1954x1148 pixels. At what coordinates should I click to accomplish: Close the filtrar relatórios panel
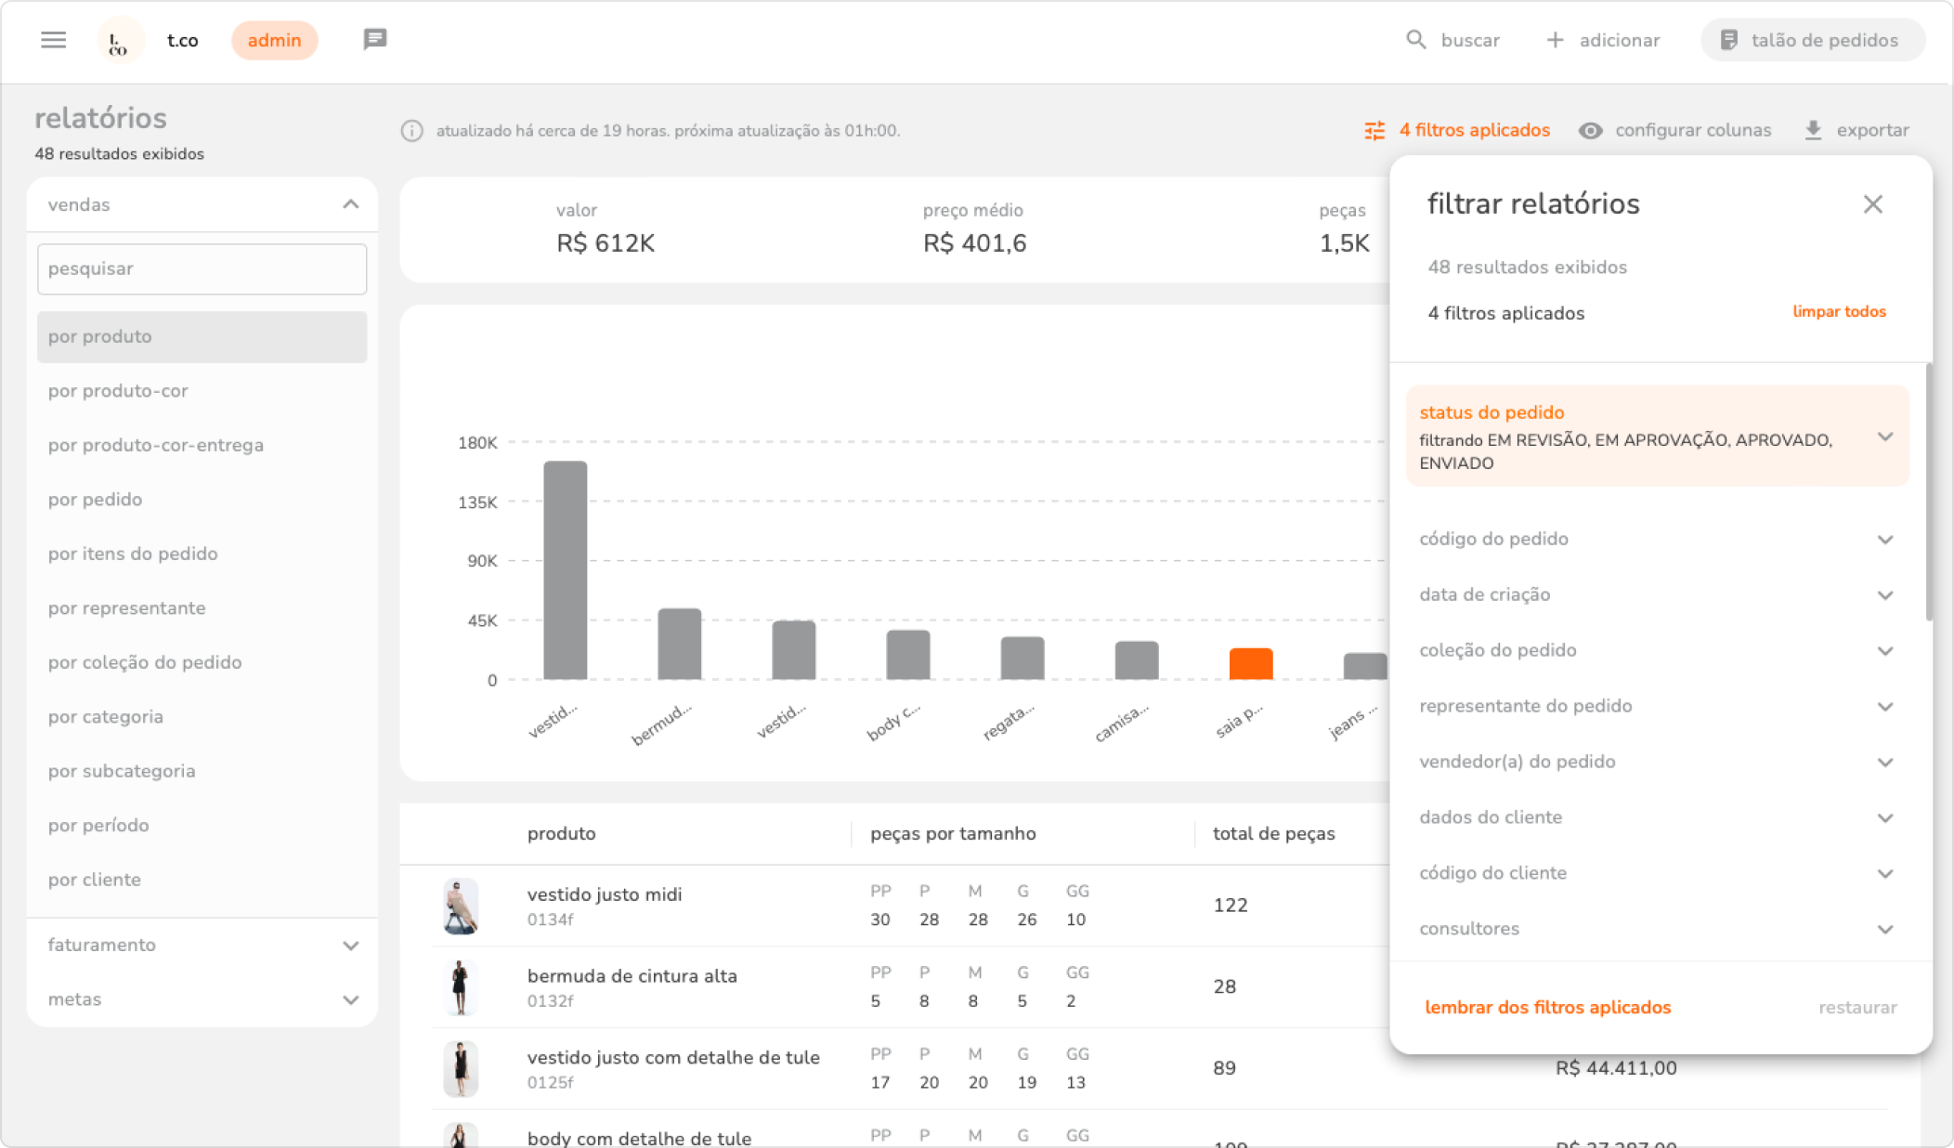(x=1872, y=204)
